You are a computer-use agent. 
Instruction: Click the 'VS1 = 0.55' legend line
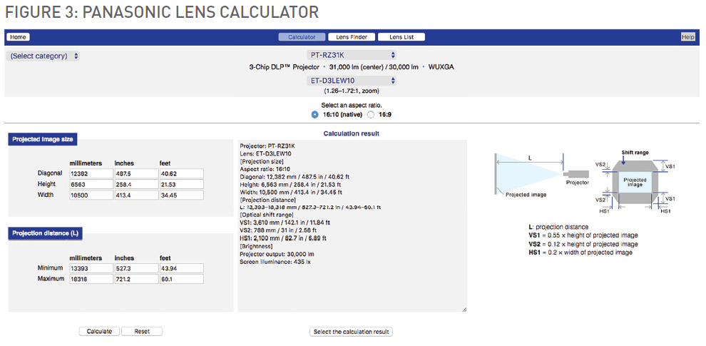click(x=583, y=235)
